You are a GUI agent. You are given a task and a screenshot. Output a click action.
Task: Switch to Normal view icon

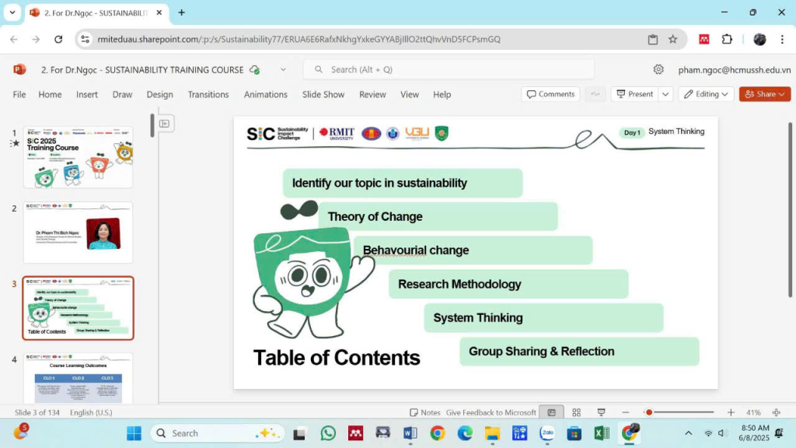(x=552, y=412)
